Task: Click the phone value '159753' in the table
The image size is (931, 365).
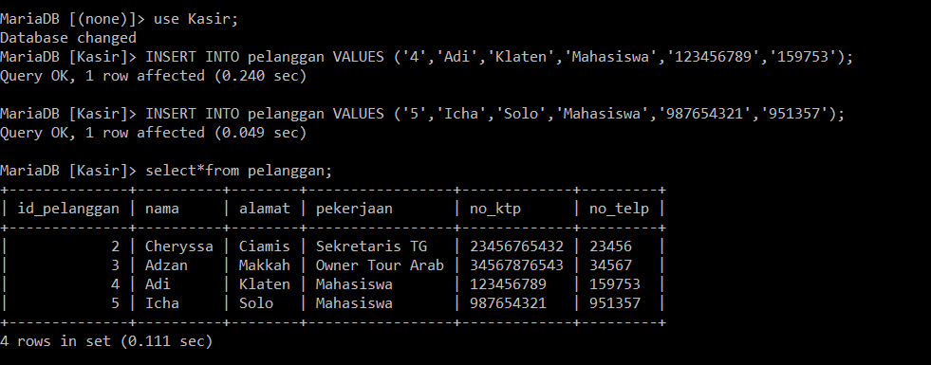Action: pos(615,284)
